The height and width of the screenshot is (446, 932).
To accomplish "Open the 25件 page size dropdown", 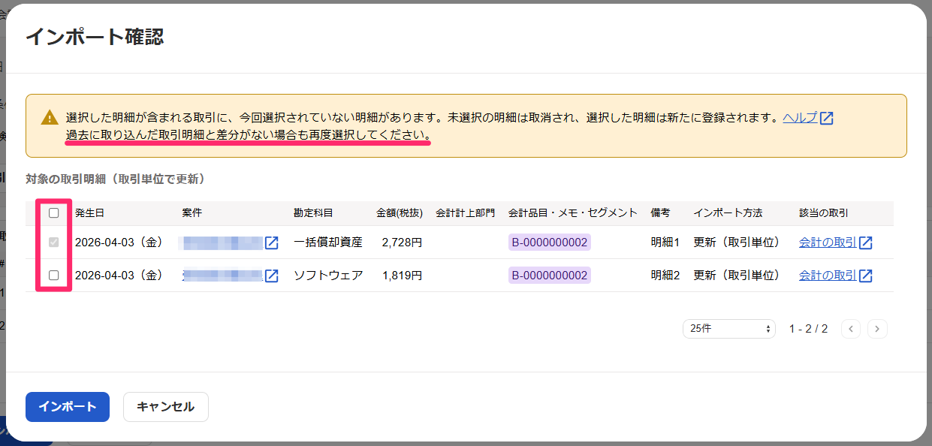I will pos(728,329).
